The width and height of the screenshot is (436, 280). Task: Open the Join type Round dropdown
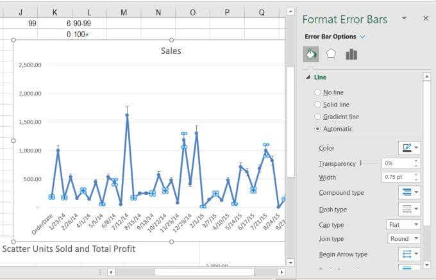point(404,239)
